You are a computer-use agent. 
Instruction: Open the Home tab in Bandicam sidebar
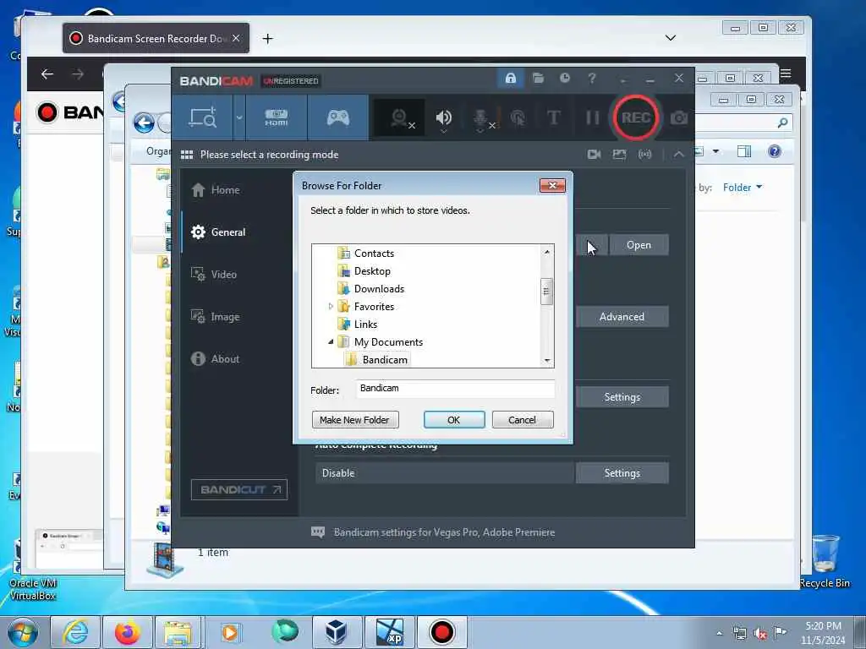(x=216, y=190)
